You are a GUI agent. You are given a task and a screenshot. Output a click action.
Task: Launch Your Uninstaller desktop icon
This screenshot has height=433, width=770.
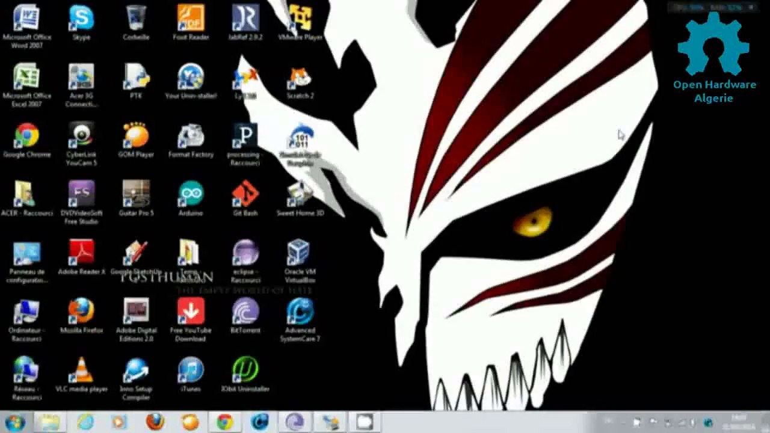tap(191, 81)
